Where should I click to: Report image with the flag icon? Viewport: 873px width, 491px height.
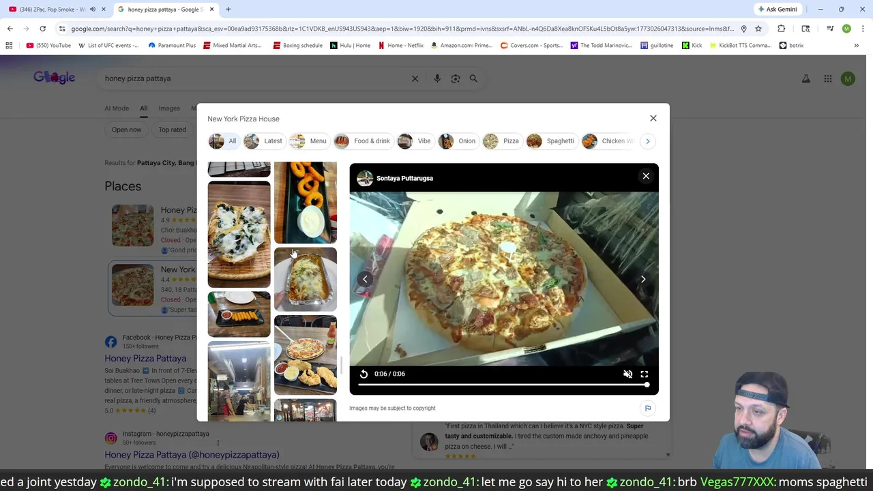[x=648, y=408]
